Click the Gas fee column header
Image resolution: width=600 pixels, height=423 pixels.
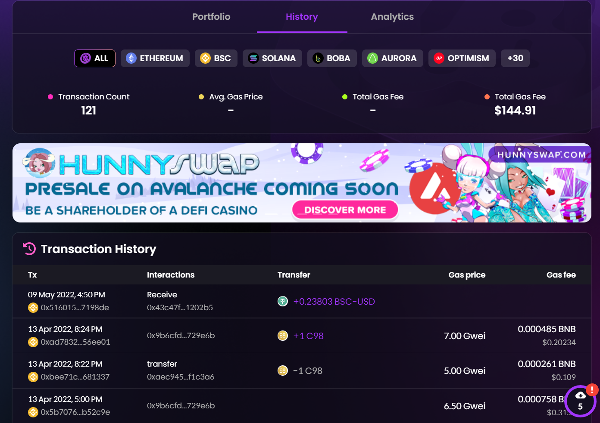561,275
